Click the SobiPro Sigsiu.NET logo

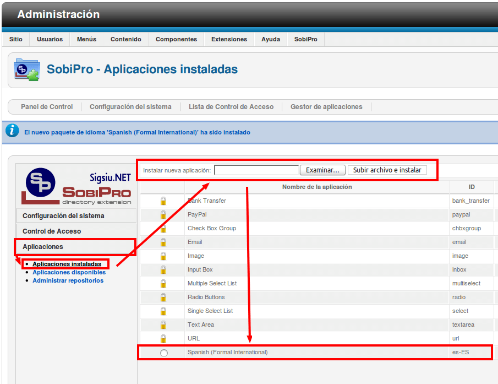click(x=76, y=186)
